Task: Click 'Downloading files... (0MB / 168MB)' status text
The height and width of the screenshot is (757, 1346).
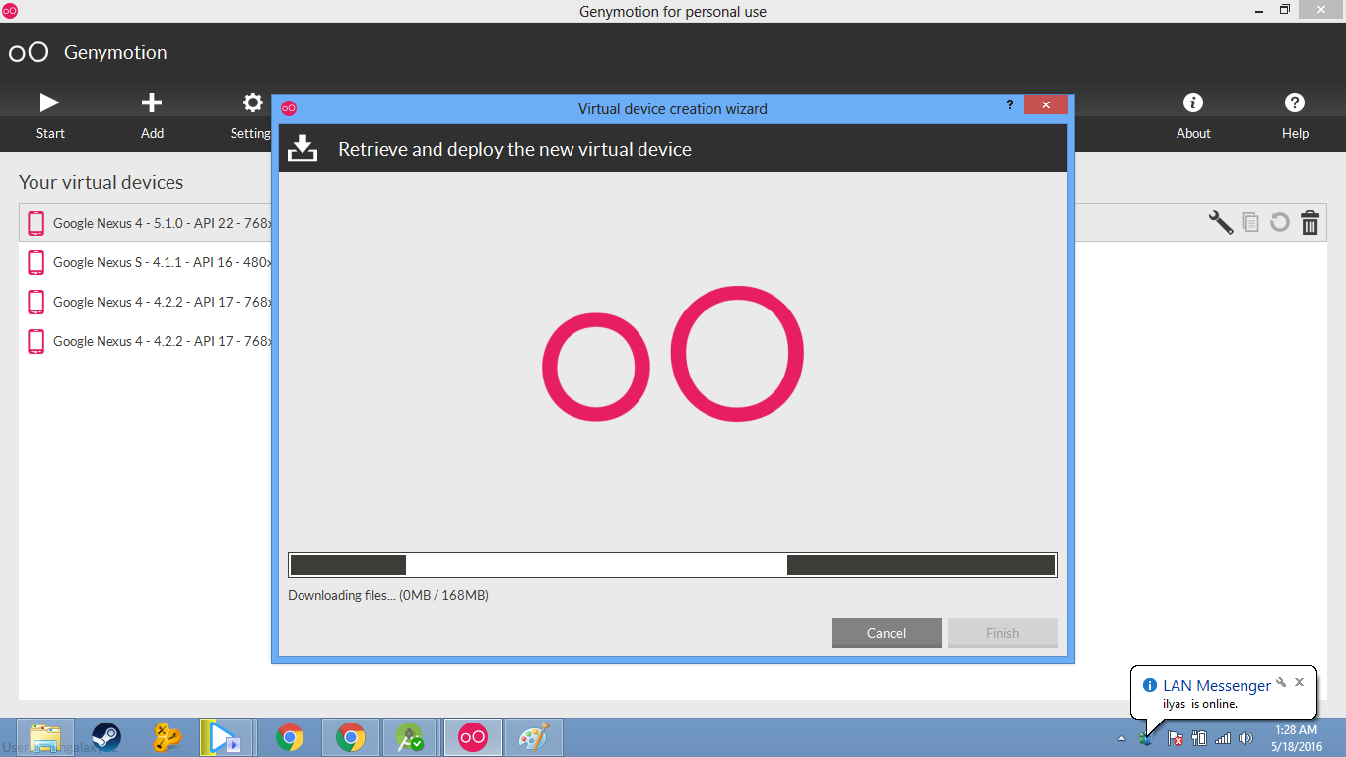Action: point(388,595)
